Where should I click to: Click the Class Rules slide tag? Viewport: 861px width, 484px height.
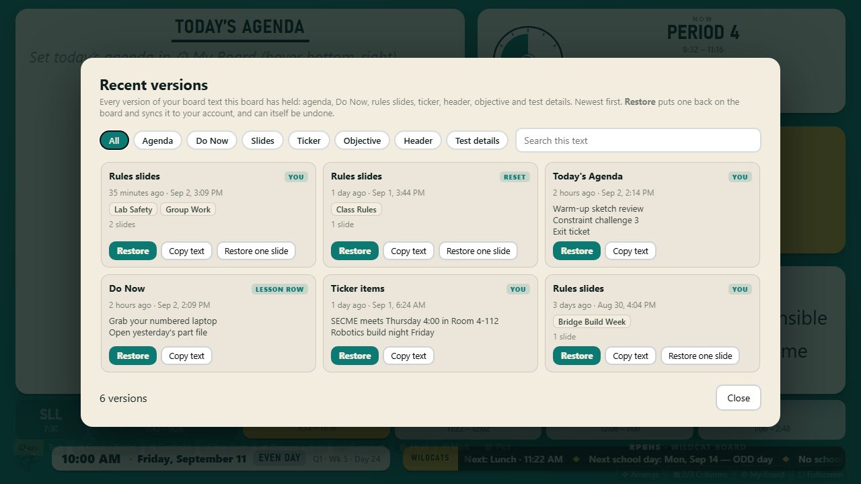[x=356, y=209]
